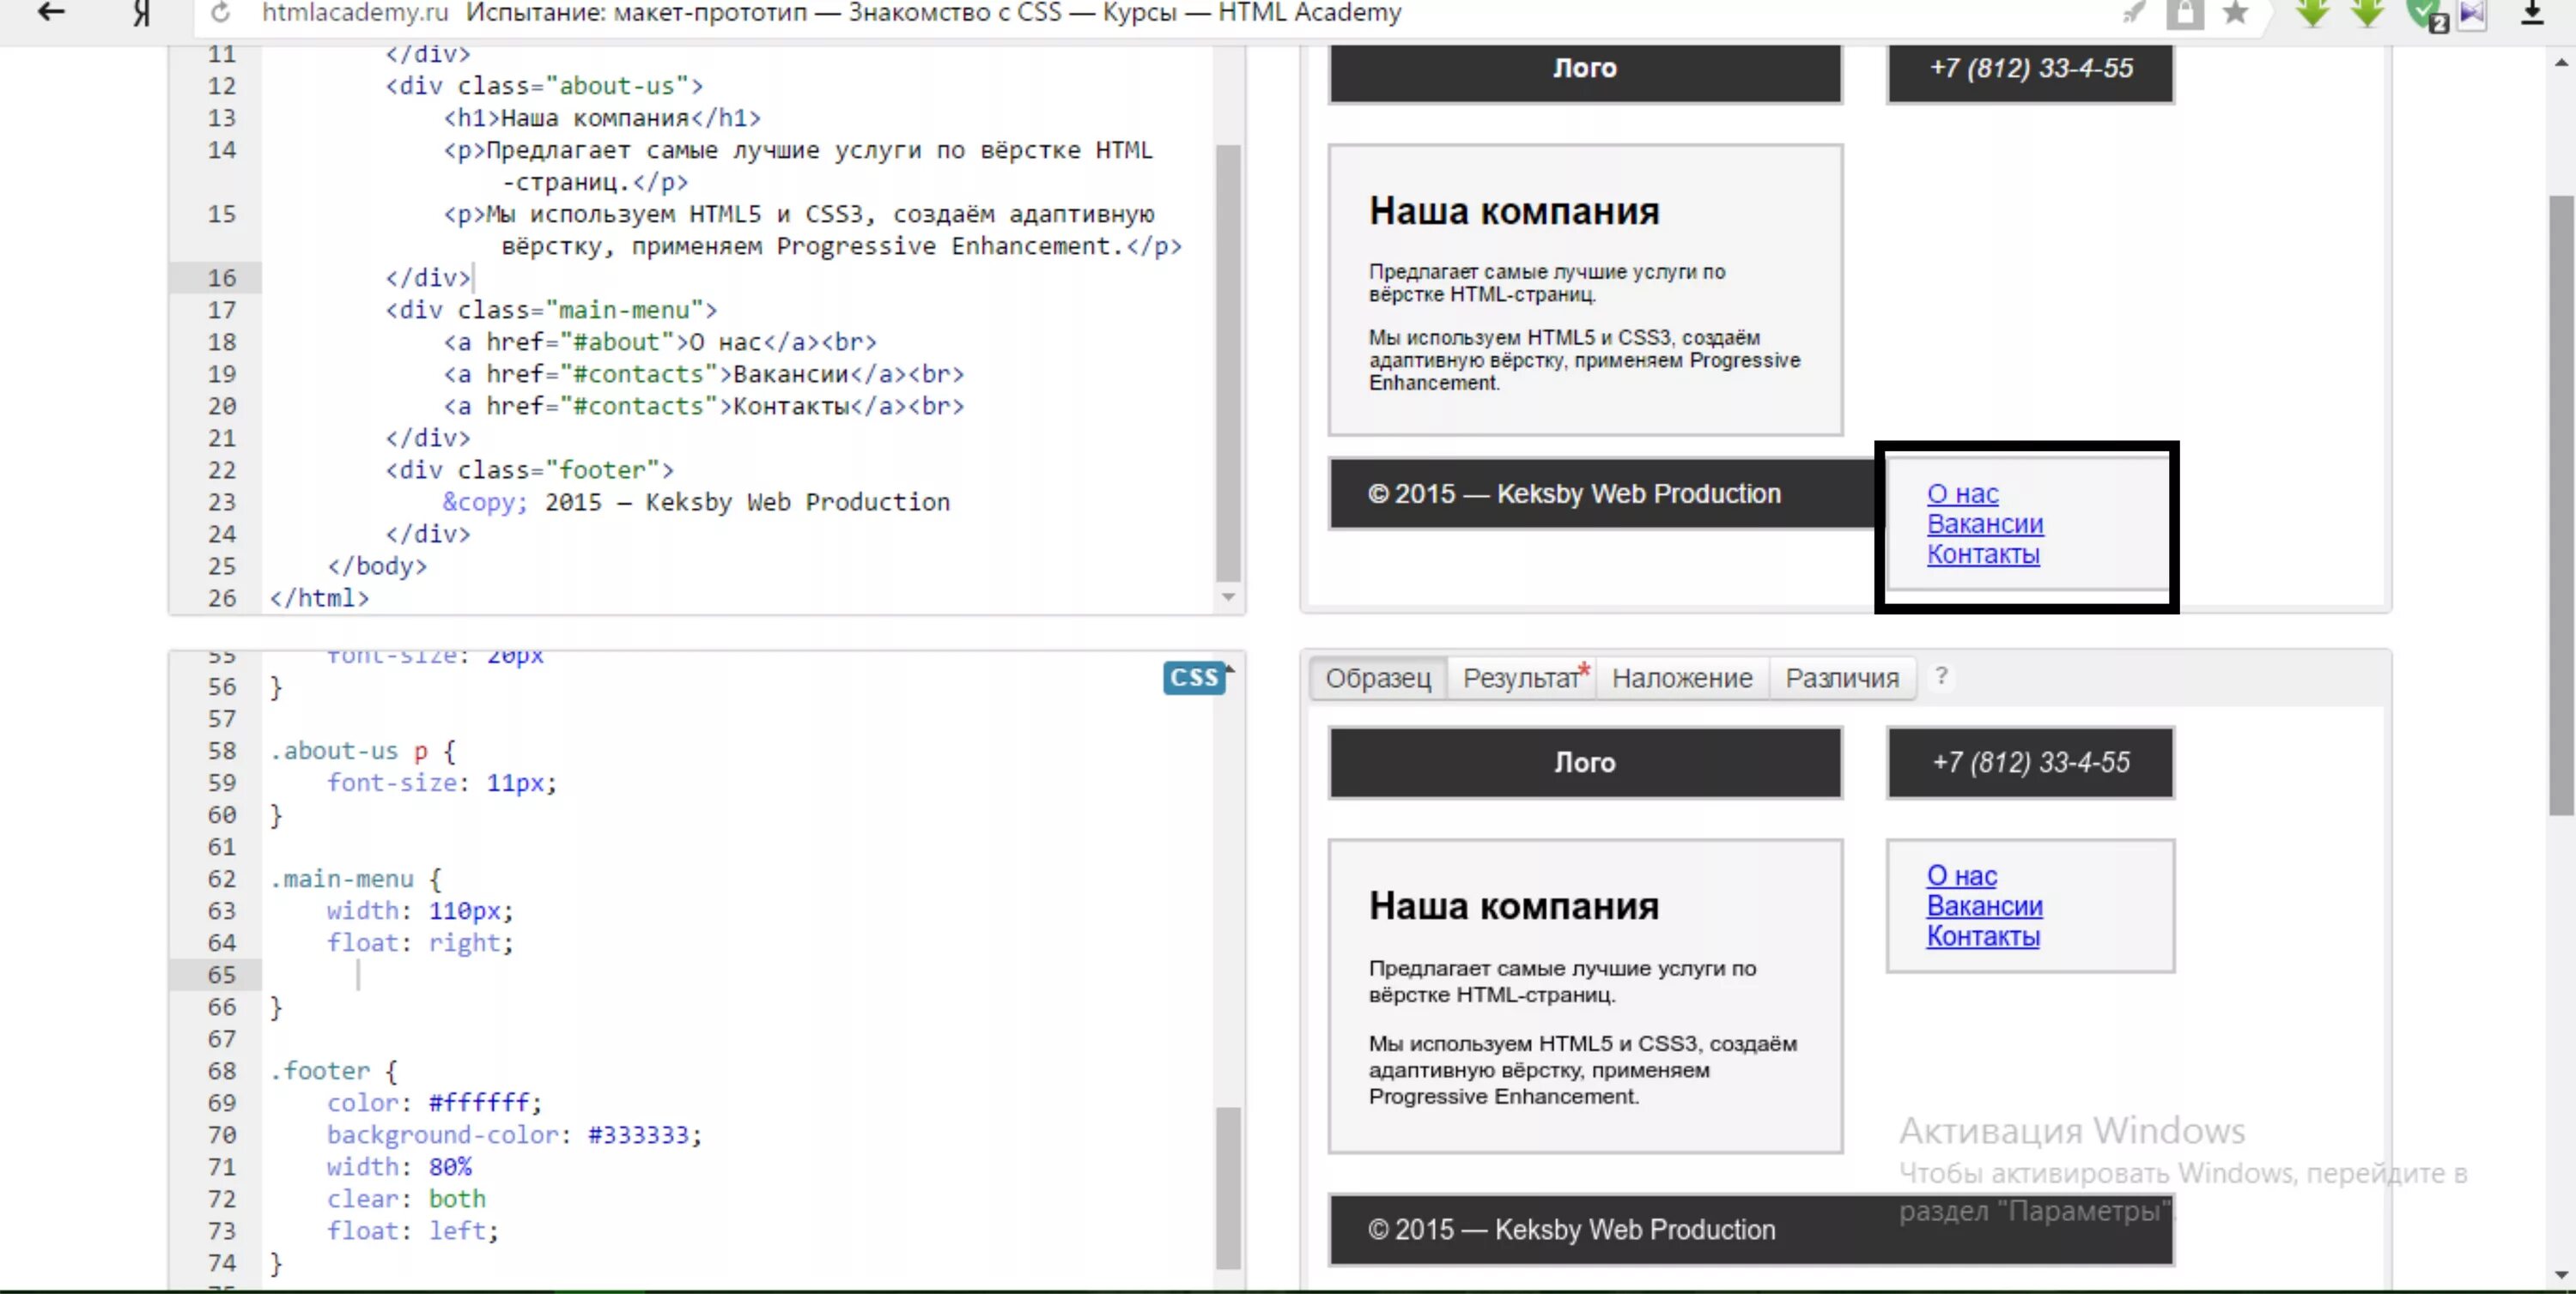Bookmark page with the star icon
Image resolution: width=2576 pixels, height=1294 pixels.
click(2235, 13)
